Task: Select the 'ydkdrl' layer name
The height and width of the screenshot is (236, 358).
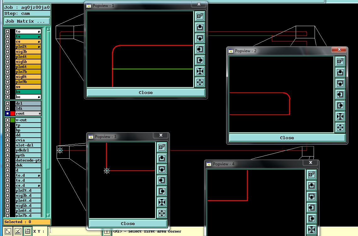Action: point(28,150)
